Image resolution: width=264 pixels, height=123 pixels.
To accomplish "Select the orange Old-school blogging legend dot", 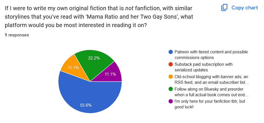I will pyautogui.click(x=171, y=77).
